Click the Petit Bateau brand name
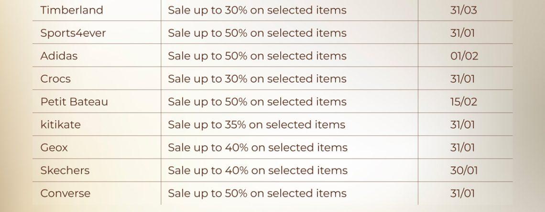The image size is (545, 212). pos(74,101)
